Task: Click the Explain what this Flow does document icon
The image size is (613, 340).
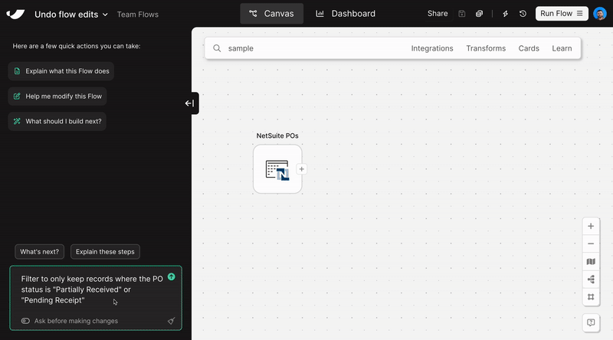Action: click(x=17, y=71)
